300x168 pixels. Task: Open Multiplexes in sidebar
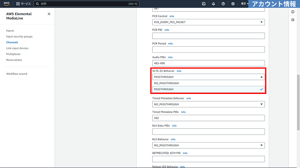13,54
